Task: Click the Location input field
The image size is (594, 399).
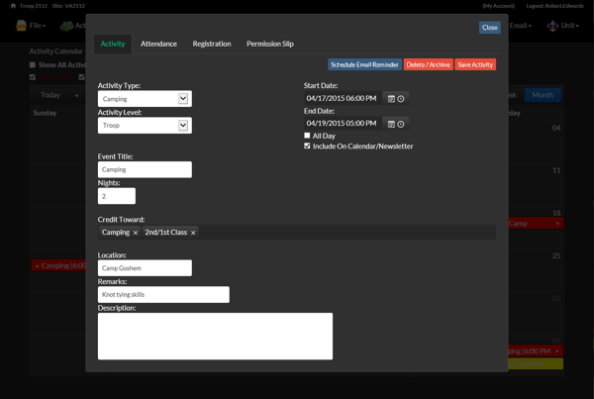Action: 145,268
